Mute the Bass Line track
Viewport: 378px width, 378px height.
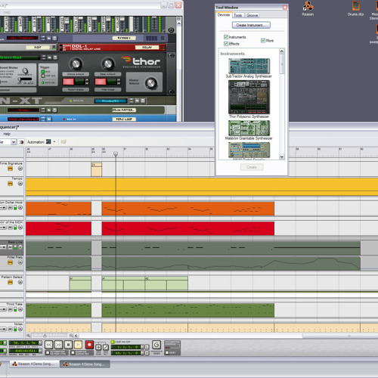10,247
